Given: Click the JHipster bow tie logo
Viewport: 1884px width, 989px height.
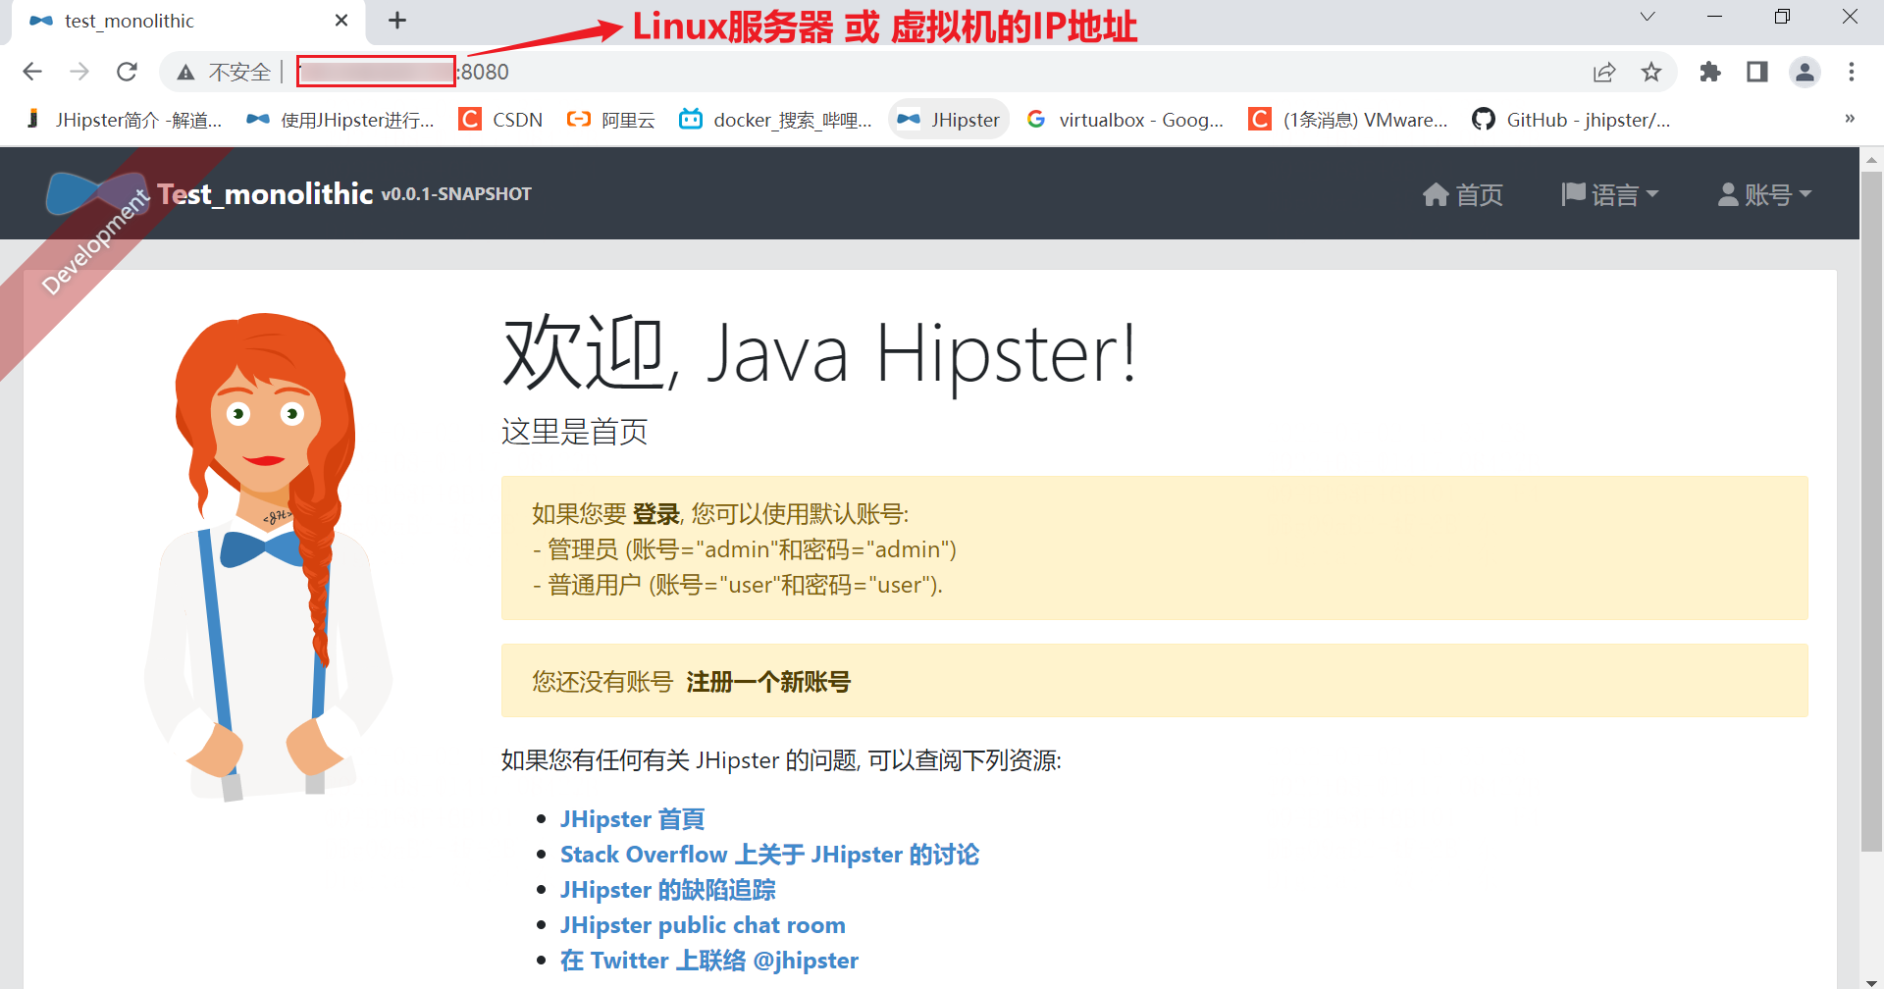Looking at the screenshot, I should coord(97,193).
